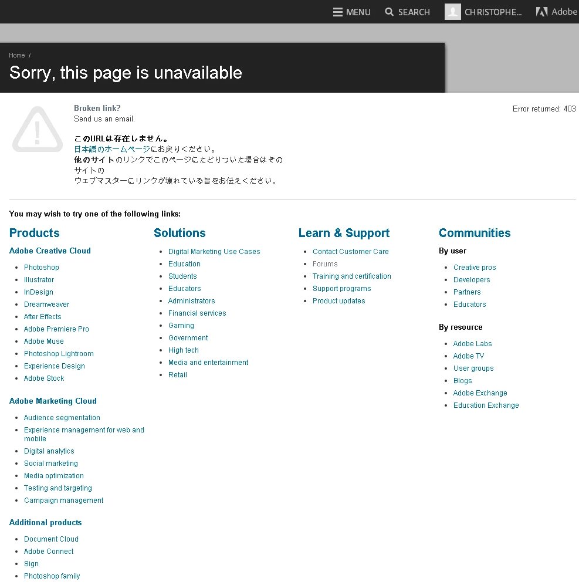This screenshot has height=585, width=579.
Task: Open the Experience Design link
Action: click(x=55, y=366)
